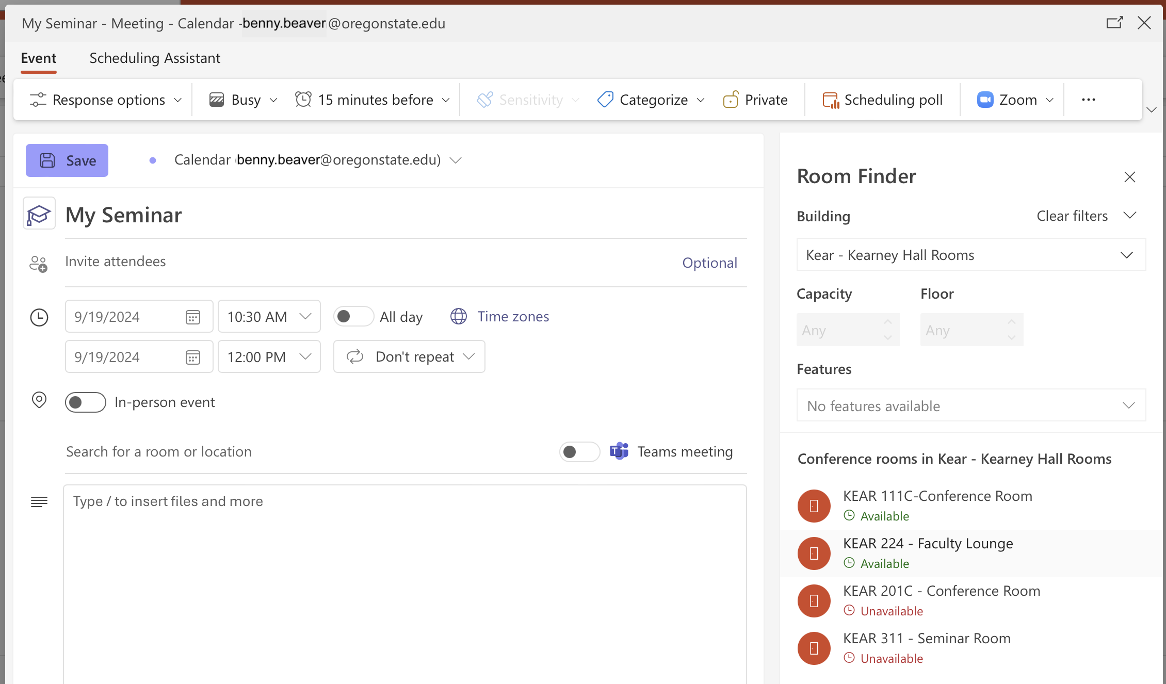Save the My Seminar event

67,160
